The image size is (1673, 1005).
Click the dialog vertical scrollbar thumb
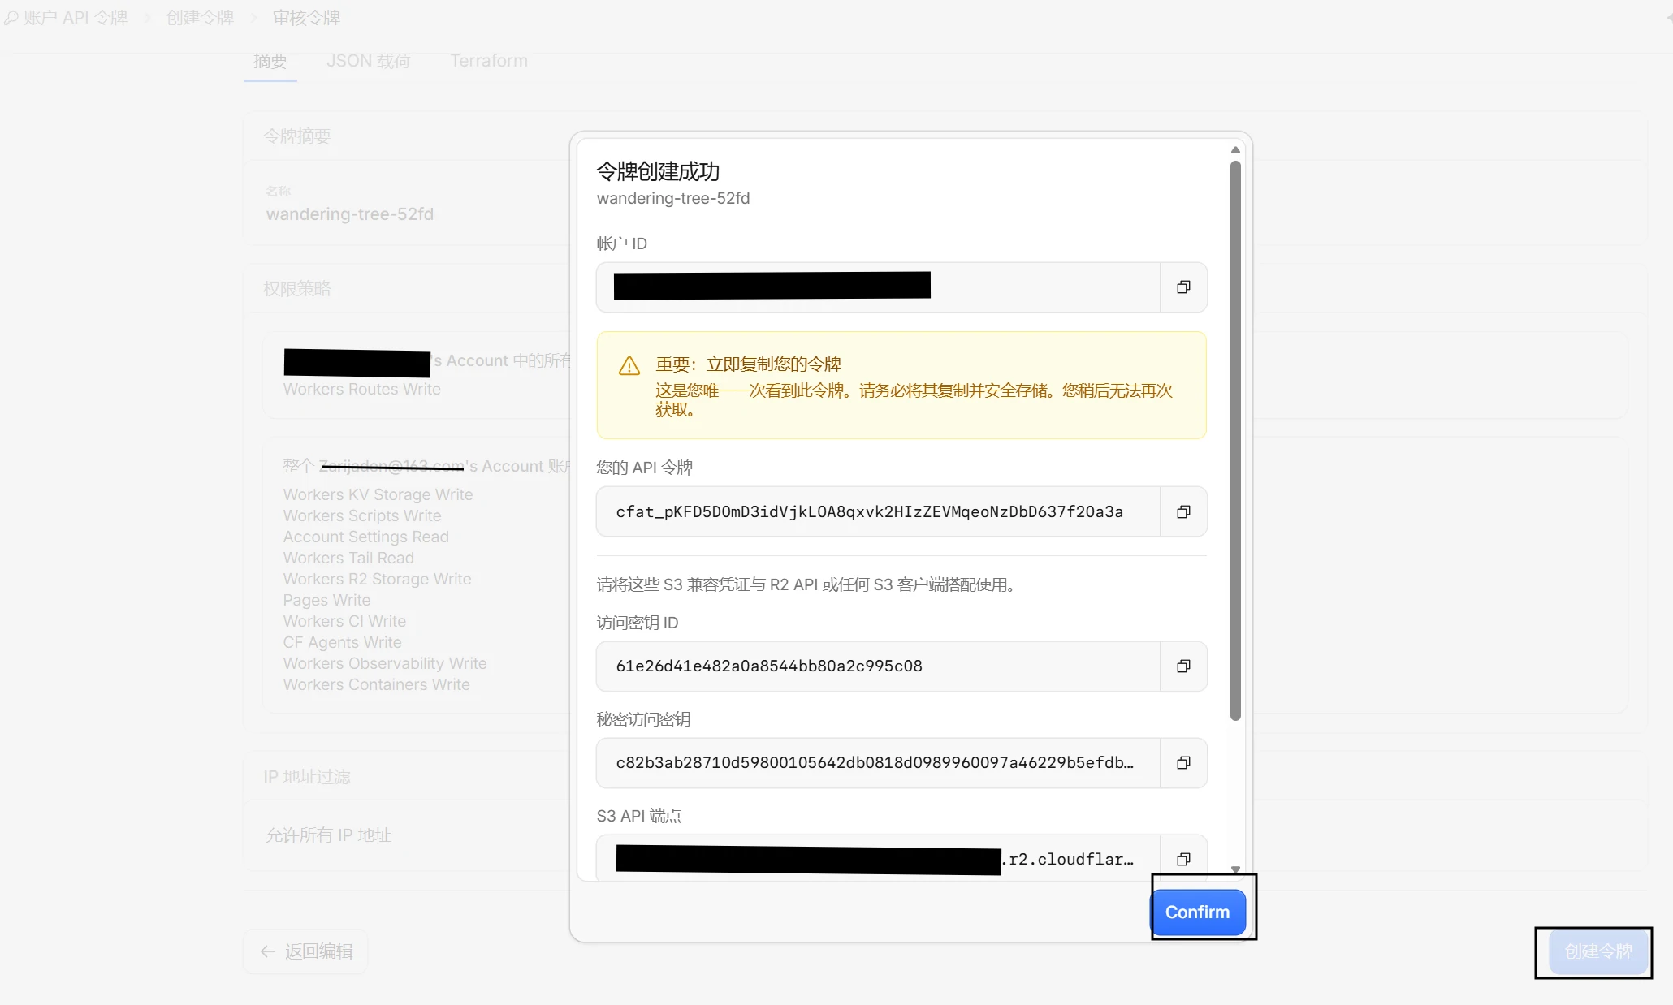click(1235, 441)
